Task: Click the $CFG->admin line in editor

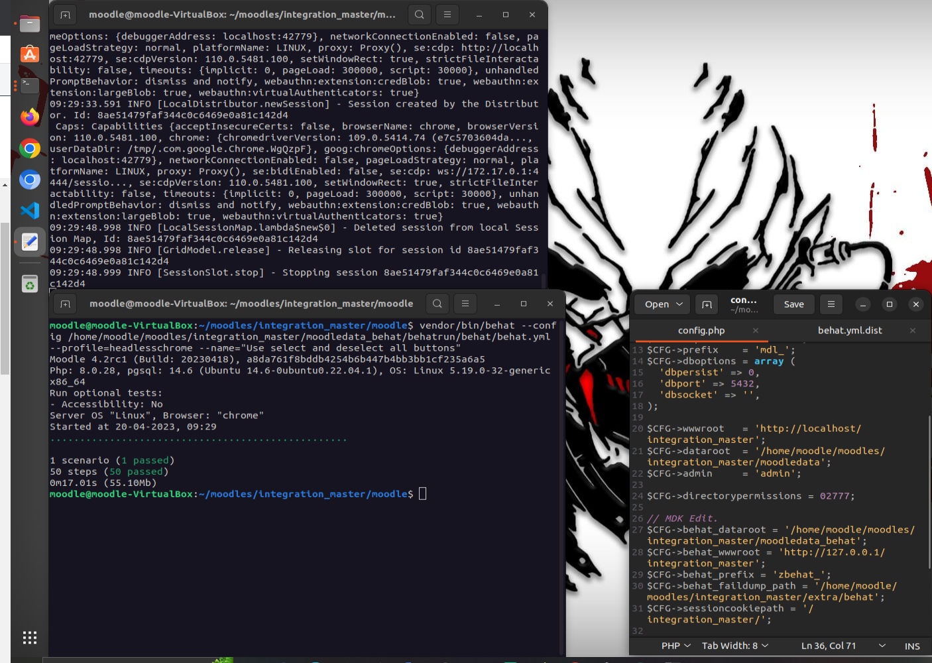Action: point(725,473)
